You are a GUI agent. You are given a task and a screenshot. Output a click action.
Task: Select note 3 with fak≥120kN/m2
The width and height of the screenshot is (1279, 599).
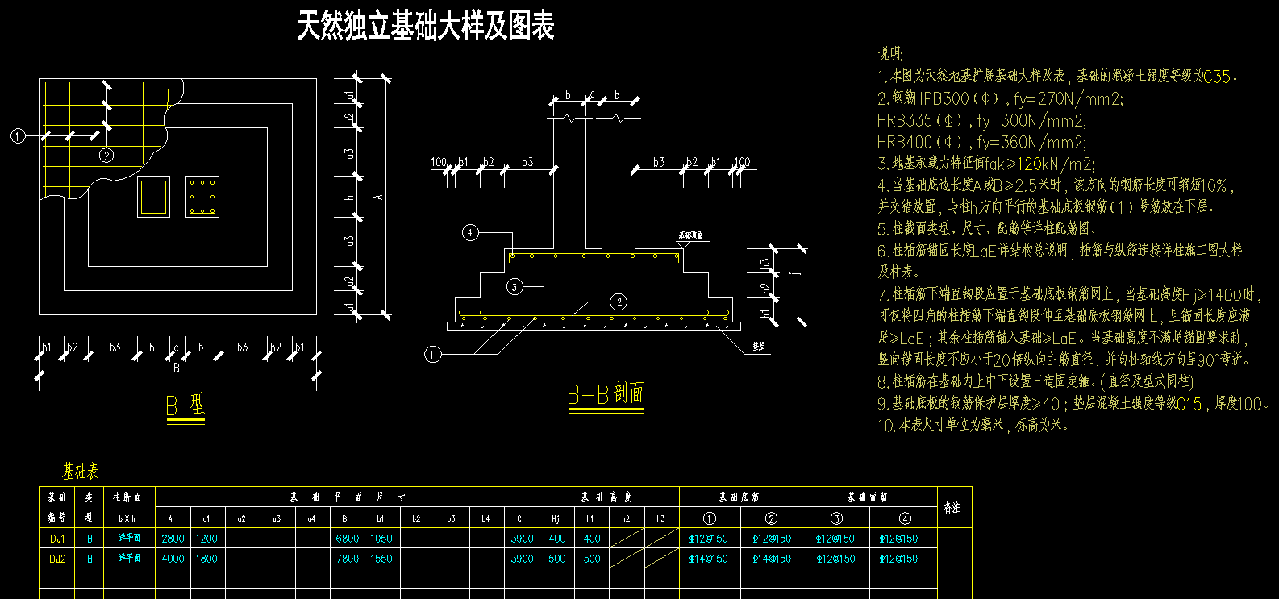coord(986,164)
